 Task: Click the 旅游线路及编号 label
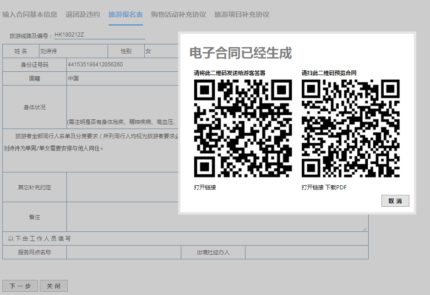[31, 36]
